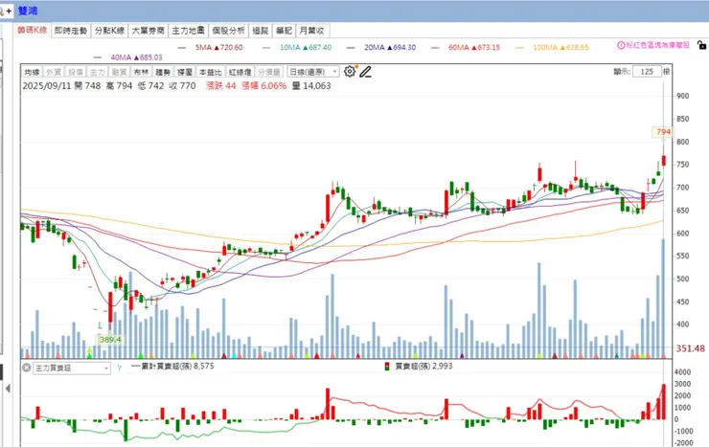Toggle the 趨勢 trend overlay
Viewport: 709px width, 447px height.
click(163, 72)
